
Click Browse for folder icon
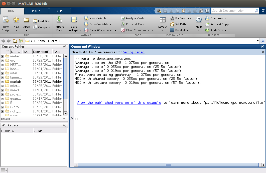point(21,41)
